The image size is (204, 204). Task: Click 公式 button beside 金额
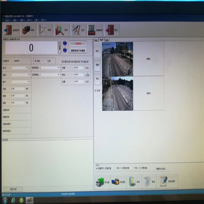[x=87, y=82]
